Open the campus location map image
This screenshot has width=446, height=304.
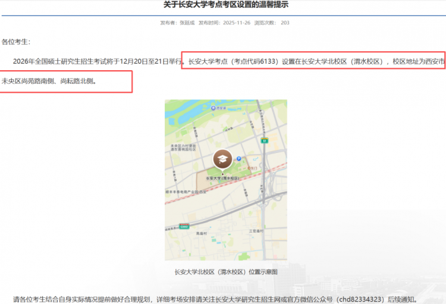pos(226,180)
